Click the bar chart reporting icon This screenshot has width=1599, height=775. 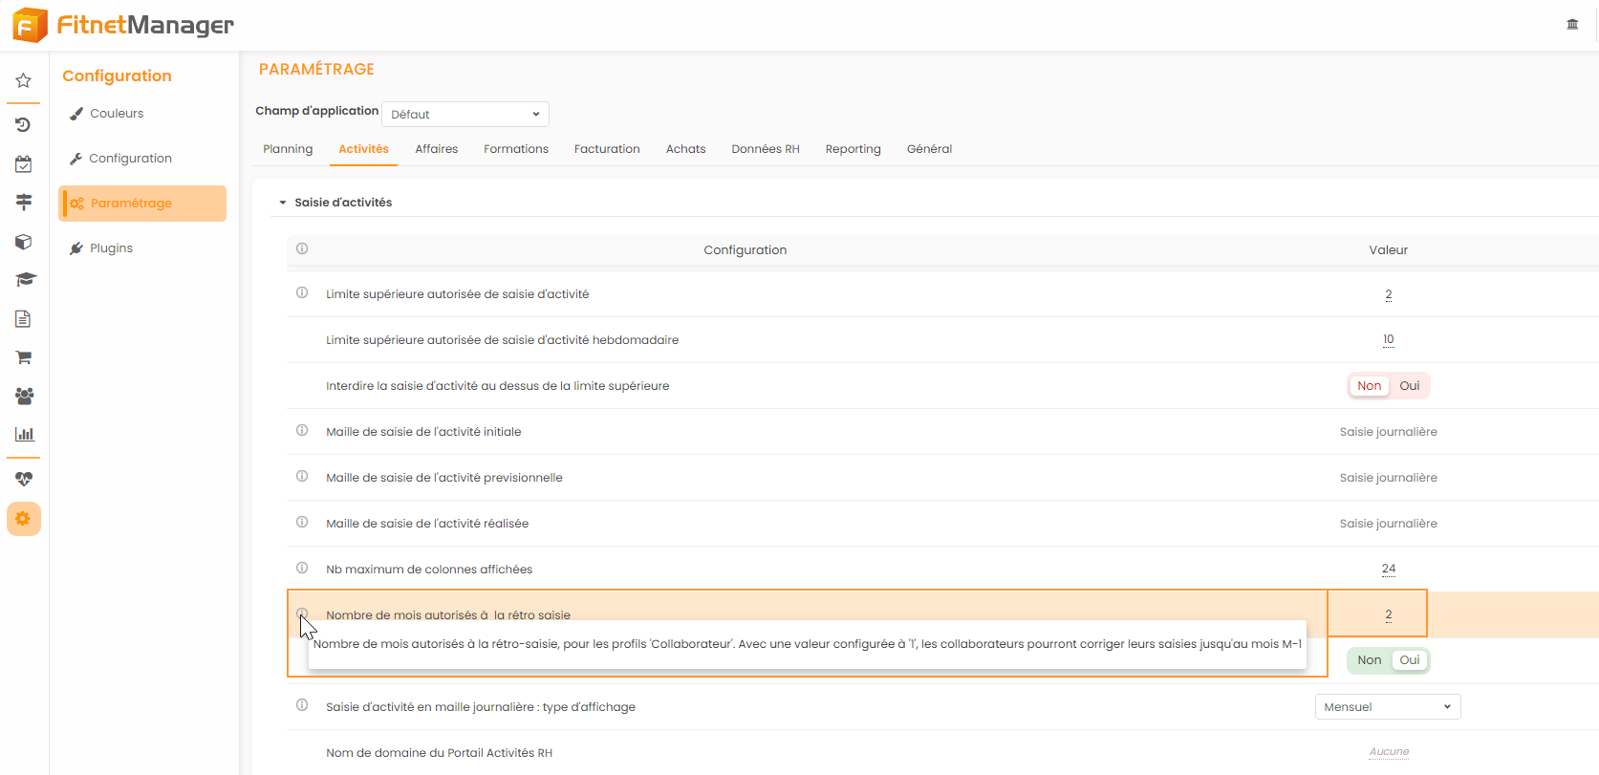[24, 434]
